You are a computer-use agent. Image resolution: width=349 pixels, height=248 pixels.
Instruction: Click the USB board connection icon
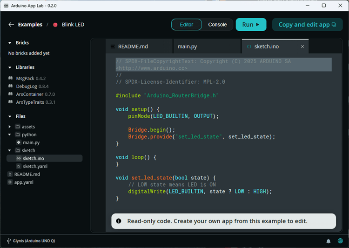pyautogui.click(x=8, y=241)
